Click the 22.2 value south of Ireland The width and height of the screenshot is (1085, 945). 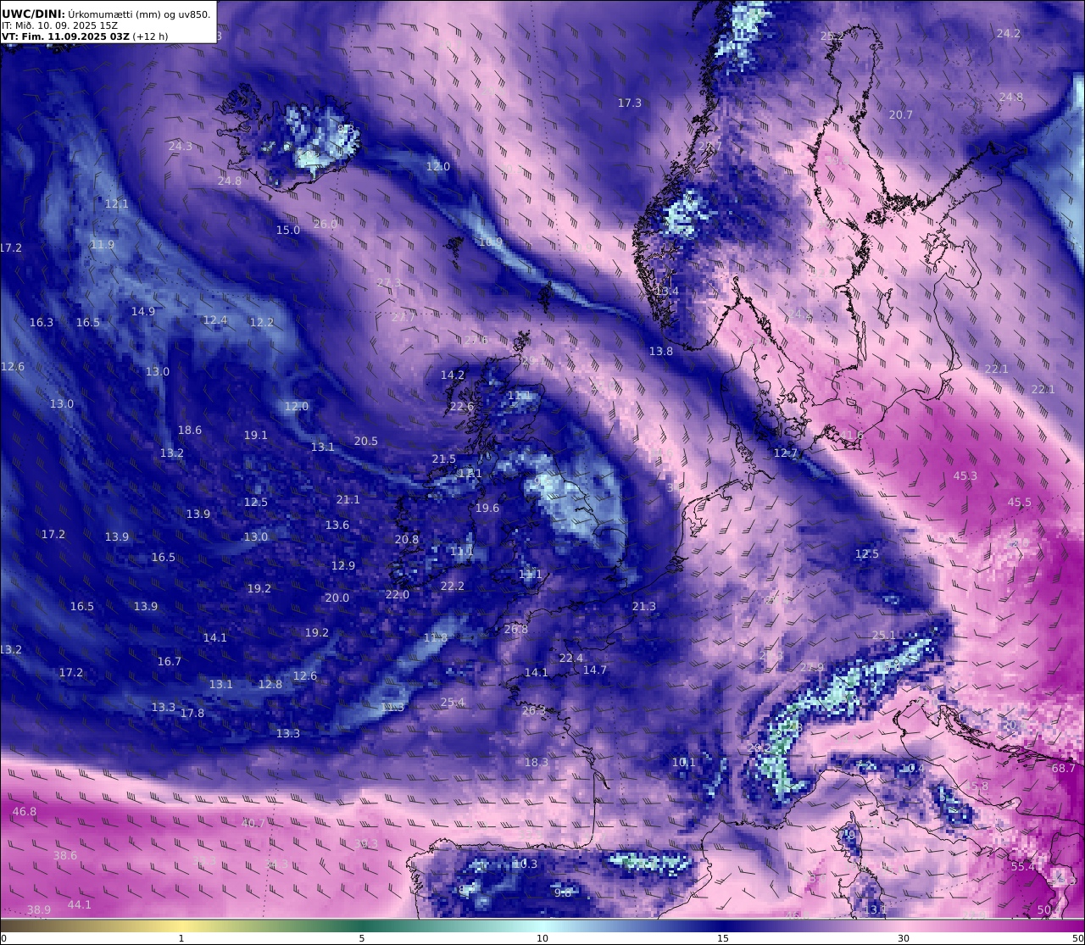pyautogui.click(x=453, y=586)
